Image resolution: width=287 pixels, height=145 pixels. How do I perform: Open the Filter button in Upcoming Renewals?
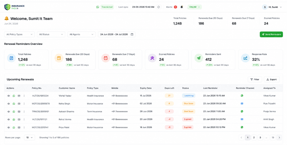[255, 79]
